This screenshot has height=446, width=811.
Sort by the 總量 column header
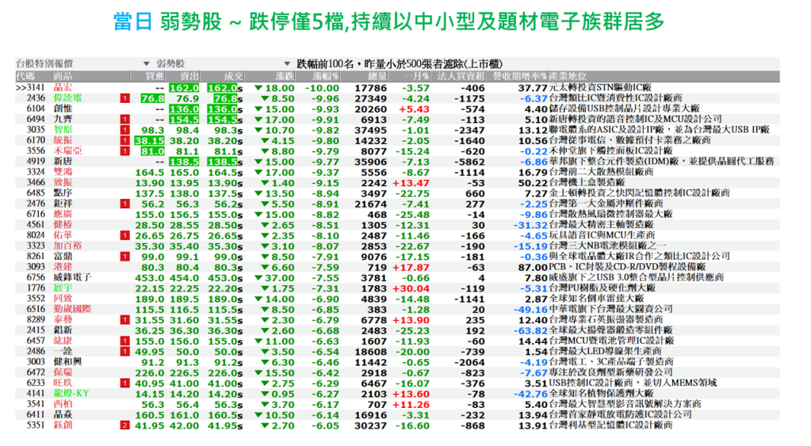[377, 75]
